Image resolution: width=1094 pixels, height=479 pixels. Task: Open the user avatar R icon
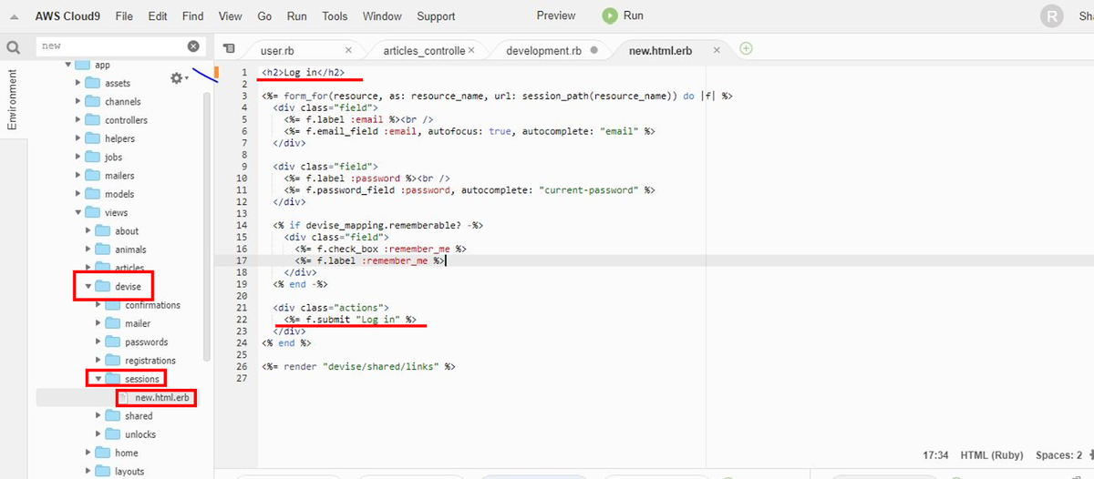(x=1053, y=15)
